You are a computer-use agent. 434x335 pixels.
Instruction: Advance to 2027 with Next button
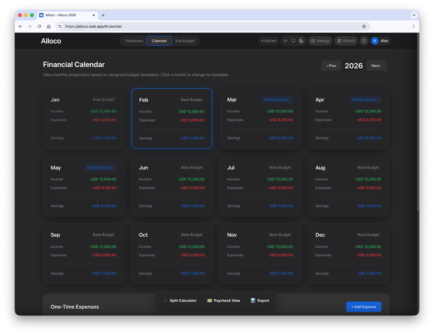[376, 66]
